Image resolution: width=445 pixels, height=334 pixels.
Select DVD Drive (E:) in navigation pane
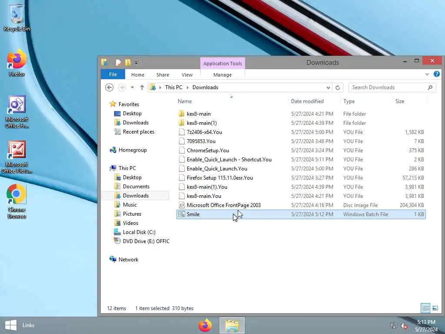pyautogui.click(x=146, y=241)
